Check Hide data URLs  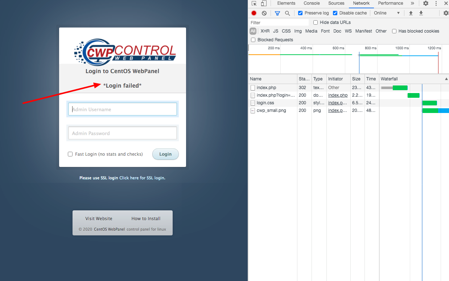pyautogui.click(x=316, y=22)
